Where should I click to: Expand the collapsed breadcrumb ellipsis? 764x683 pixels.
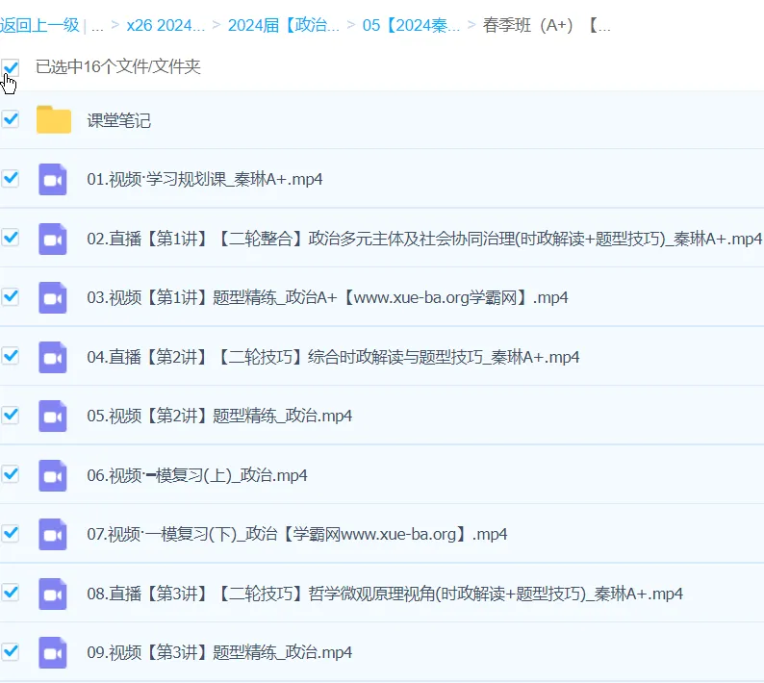pos(97,25)
